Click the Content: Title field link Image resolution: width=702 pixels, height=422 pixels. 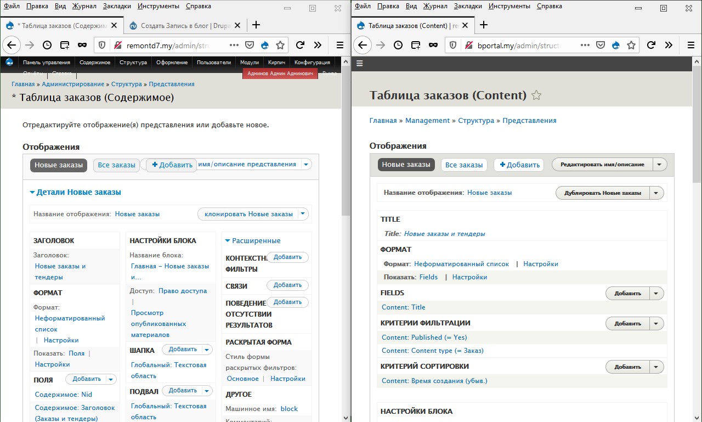click(403, 307)
